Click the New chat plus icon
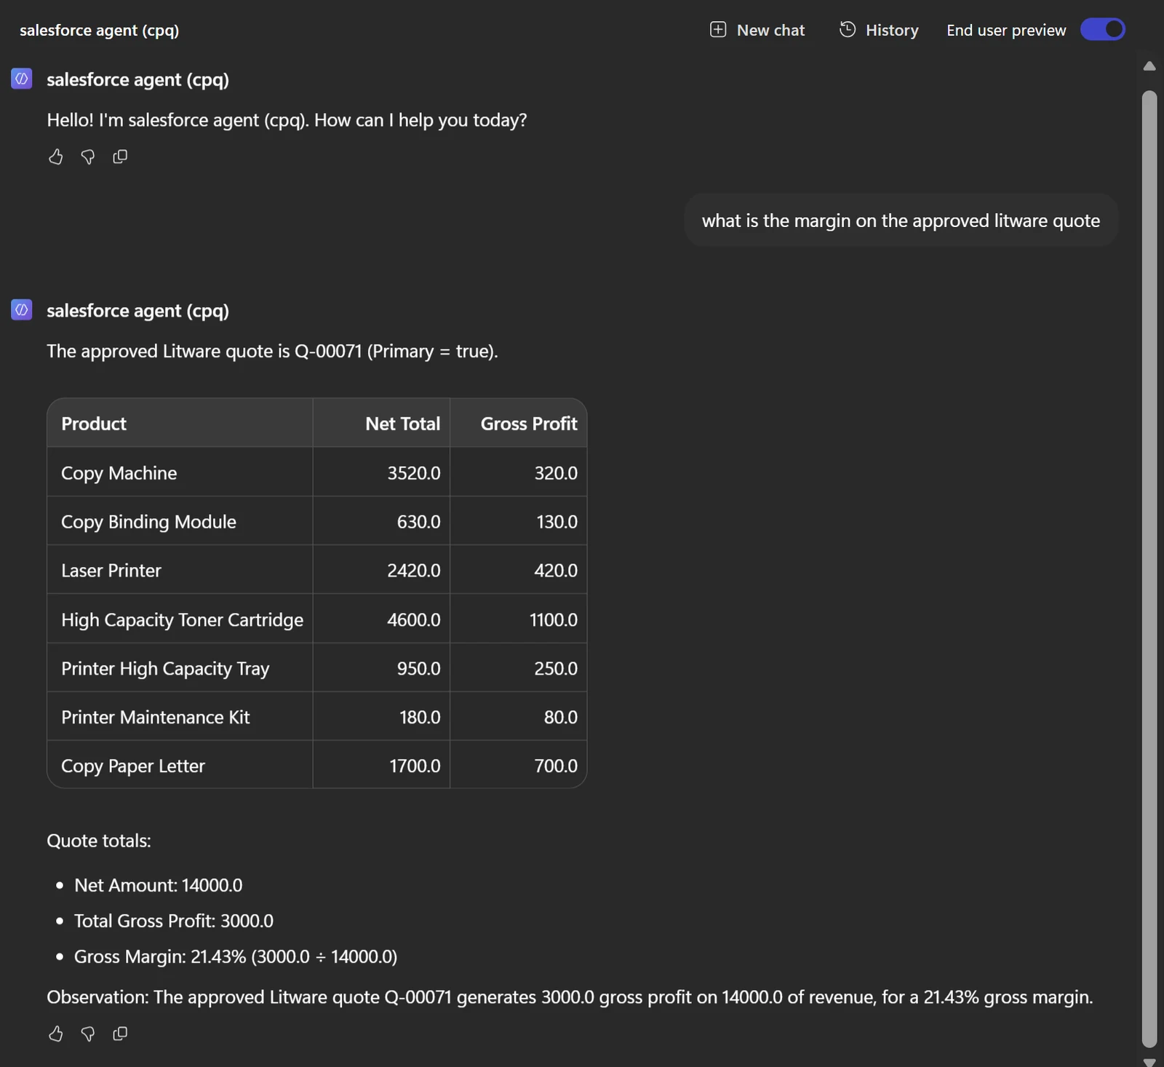This screenshot has height=1067, width=1164. point(718,30)
